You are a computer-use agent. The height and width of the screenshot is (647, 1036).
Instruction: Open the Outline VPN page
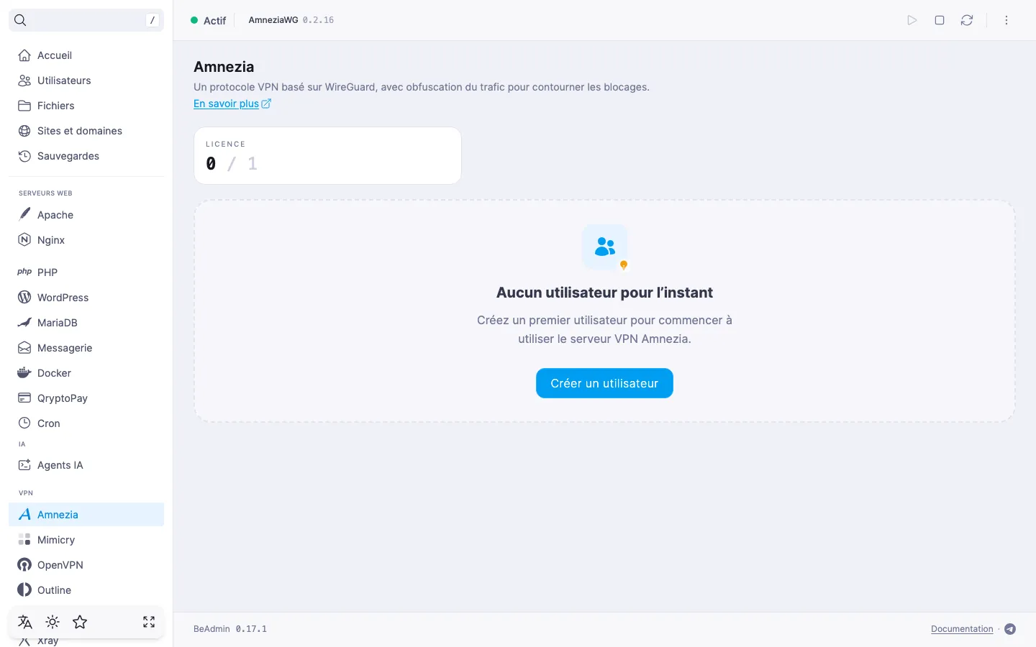click(86, 590)
